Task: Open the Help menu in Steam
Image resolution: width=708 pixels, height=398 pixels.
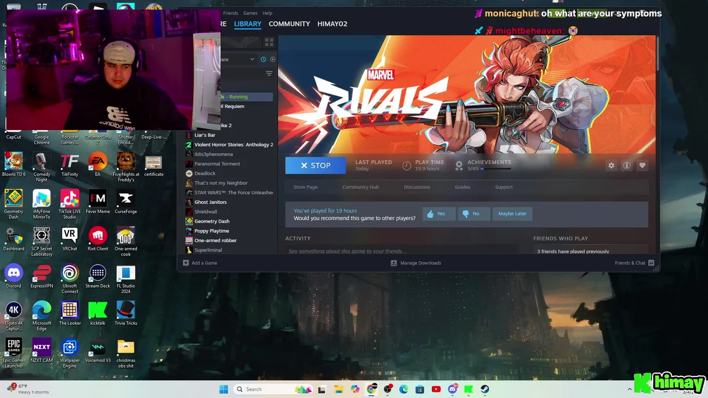Action: click(x=268, y=13)
